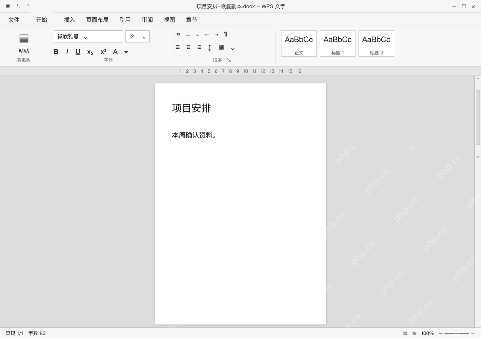The height and width of the screenshot is (338, 481).
Task: Open line spacing options
Action: click(210, 48)
